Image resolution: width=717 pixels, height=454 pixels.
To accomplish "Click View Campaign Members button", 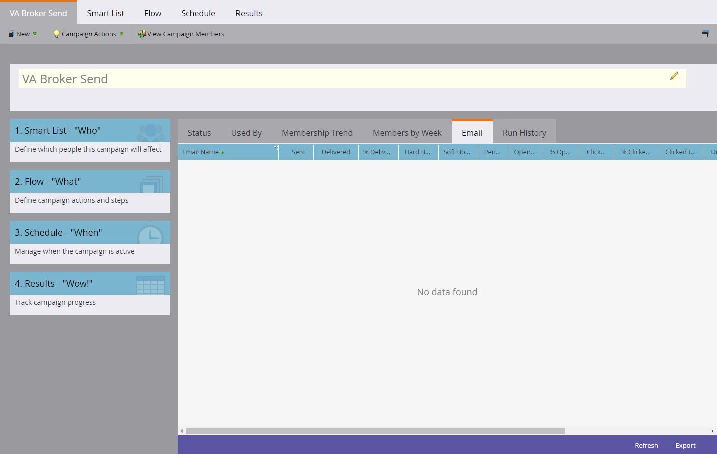I will tap(181, 34).
